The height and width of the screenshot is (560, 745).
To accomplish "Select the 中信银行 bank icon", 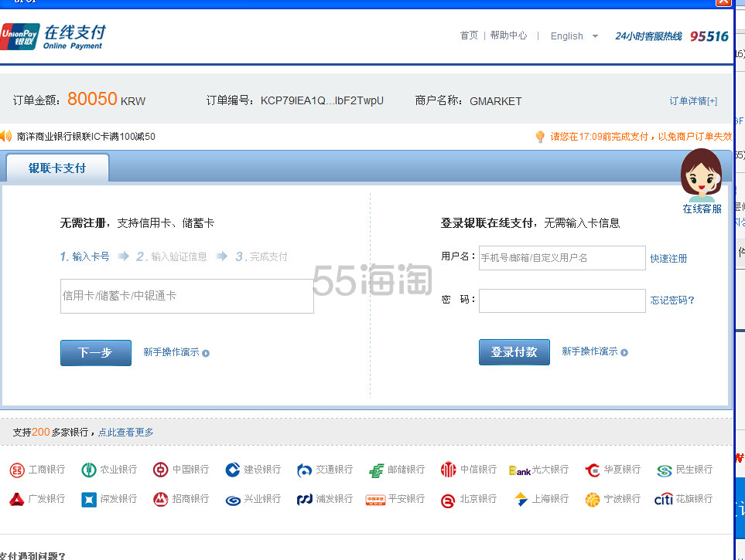I will coord(448,470).
